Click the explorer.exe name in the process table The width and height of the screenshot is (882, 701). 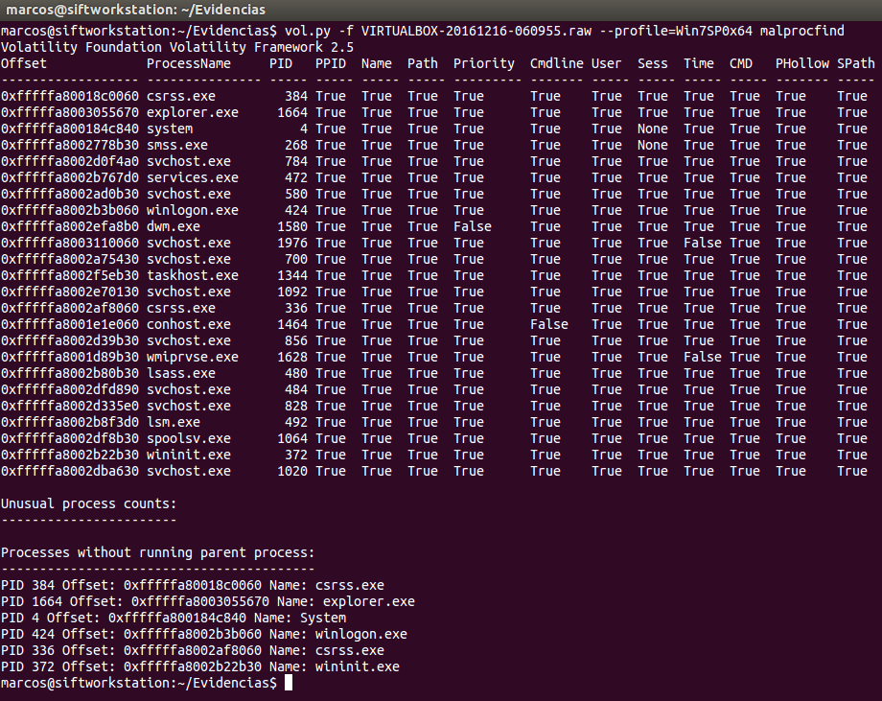pos(192,112)
